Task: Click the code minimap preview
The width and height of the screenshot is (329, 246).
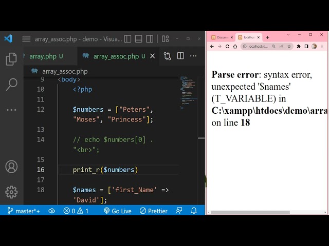Action: point(188,93)
